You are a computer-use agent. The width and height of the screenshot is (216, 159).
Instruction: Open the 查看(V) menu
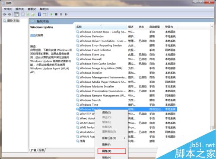(x=32, y=9)
